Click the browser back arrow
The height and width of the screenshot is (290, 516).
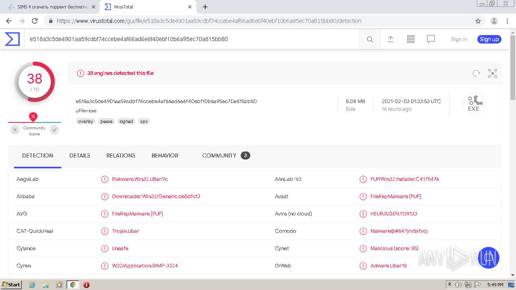(8, 21)
